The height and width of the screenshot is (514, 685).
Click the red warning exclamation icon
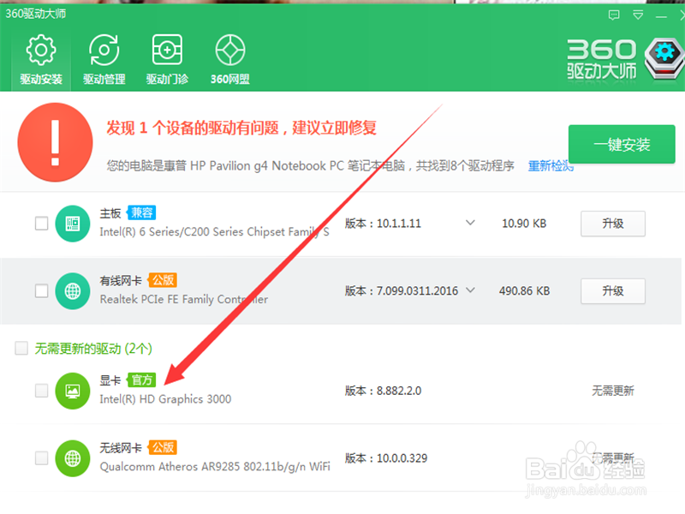point(55,142)
